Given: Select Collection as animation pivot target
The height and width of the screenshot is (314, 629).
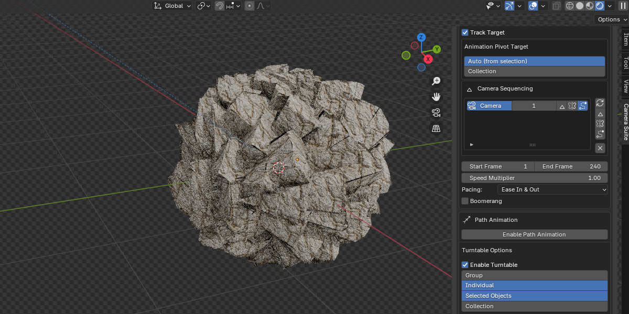Looking at the screenshot, I should tap(534, 71).
